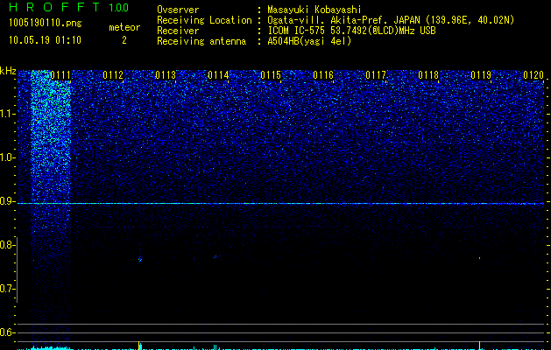Click the 'meteor' counter label
551x350 pixels.
124,27
